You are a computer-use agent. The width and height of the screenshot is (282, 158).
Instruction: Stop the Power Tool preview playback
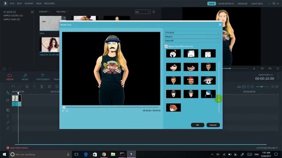[x=67, y=111]
